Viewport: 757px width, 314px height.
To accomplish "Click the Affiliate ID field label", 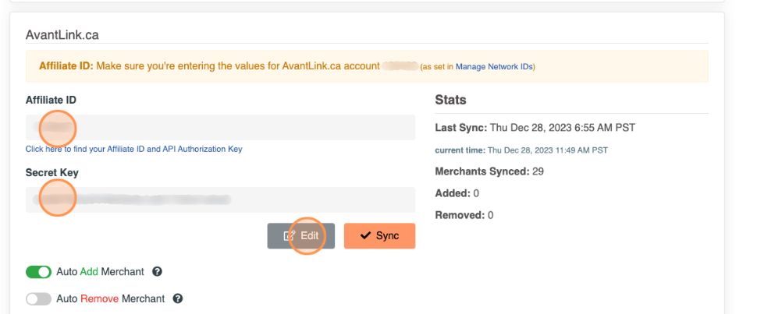I will [51, 100].
